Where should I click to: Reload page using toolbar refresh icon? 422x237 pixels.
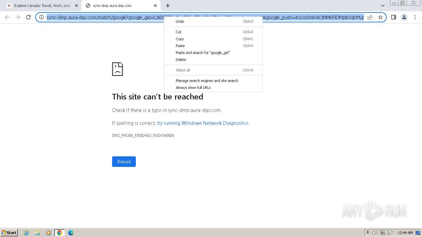coord(28,17)
